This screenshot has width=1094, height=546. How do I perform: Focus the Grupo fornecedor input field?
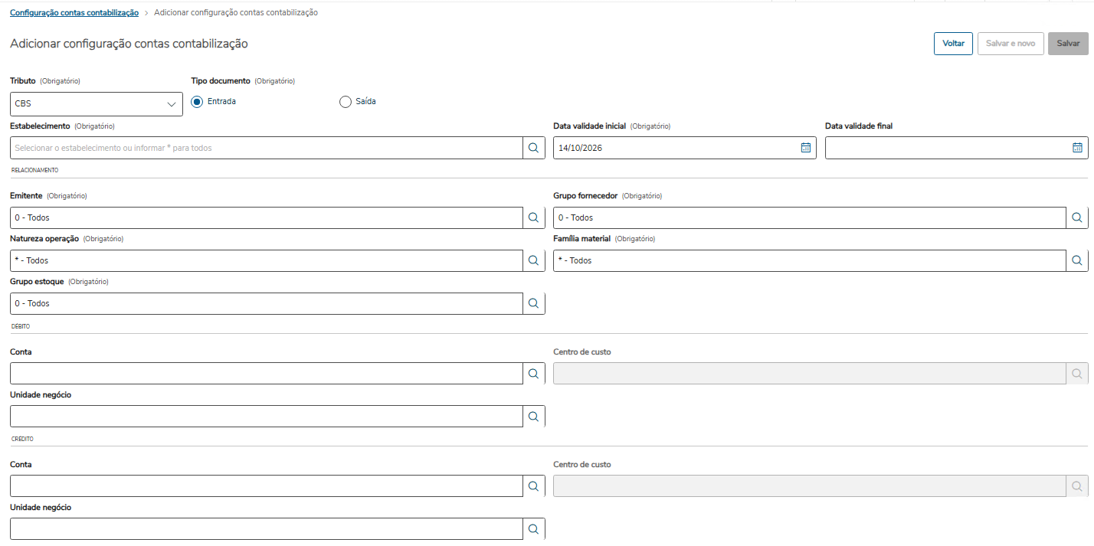point(810,217)
